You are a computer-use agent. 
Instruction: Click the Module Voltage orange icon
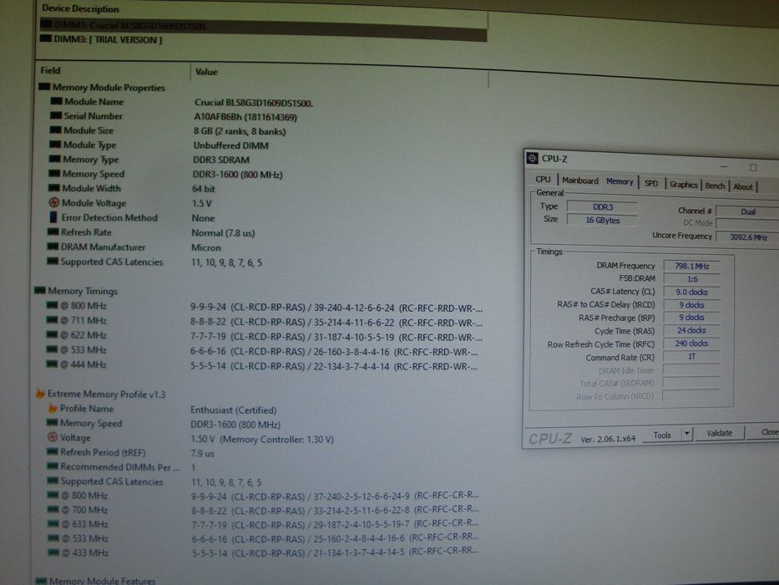pyautogui.click(x=53, y=202)
